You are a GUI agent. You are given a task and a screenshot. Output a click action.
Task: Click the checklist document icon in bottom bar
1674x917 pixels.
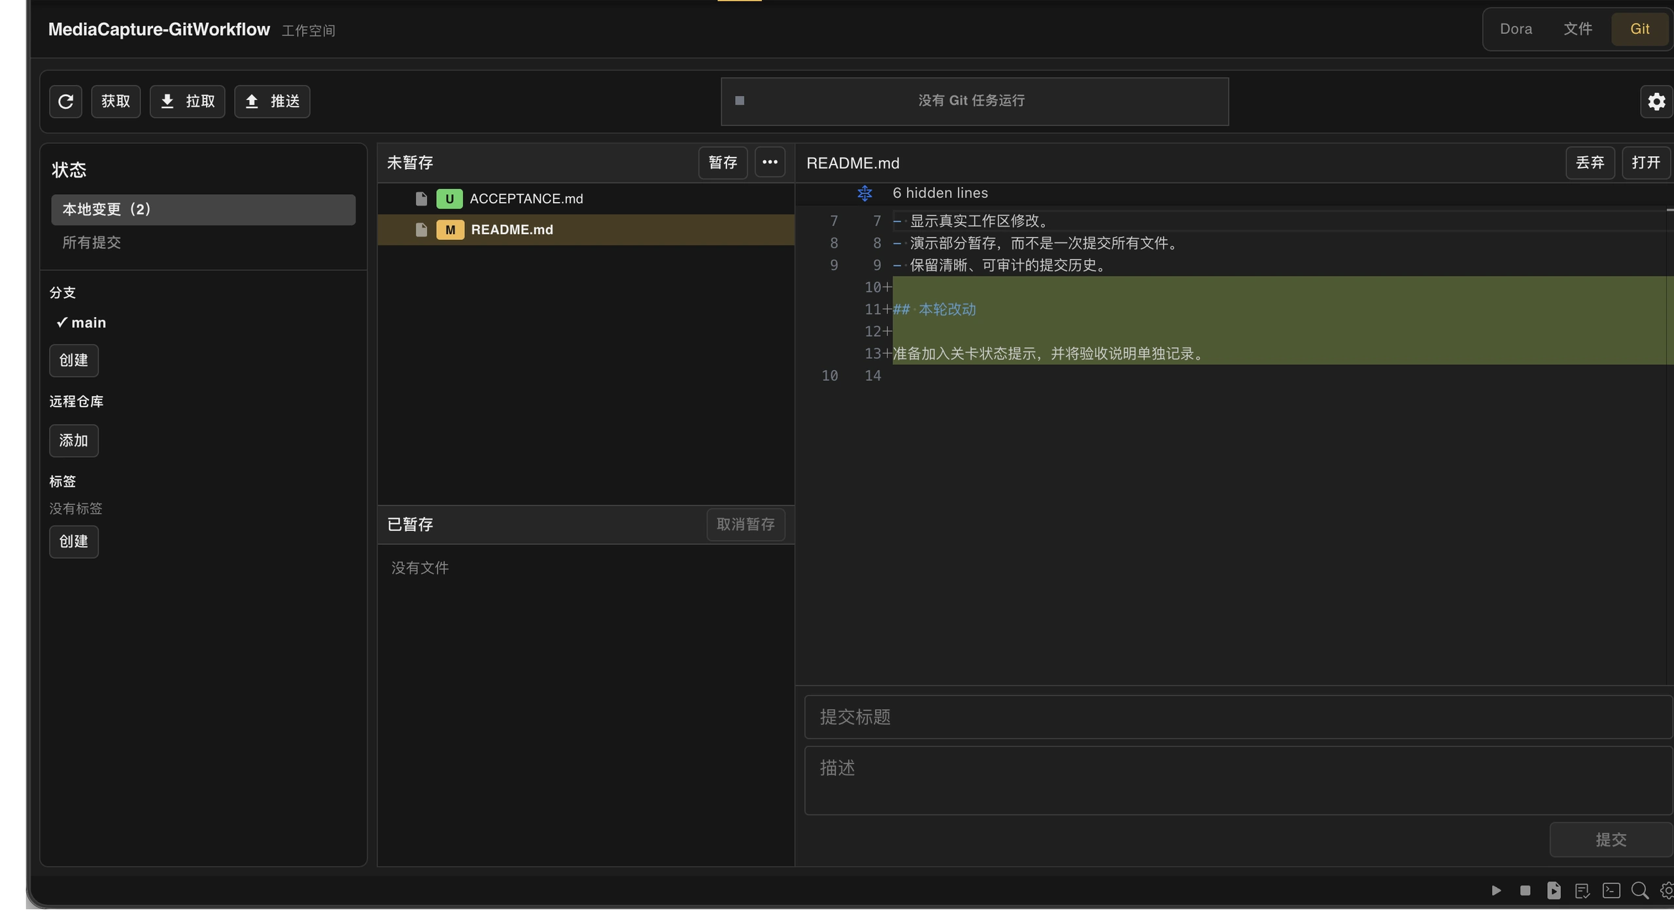tap(1582, 891)
